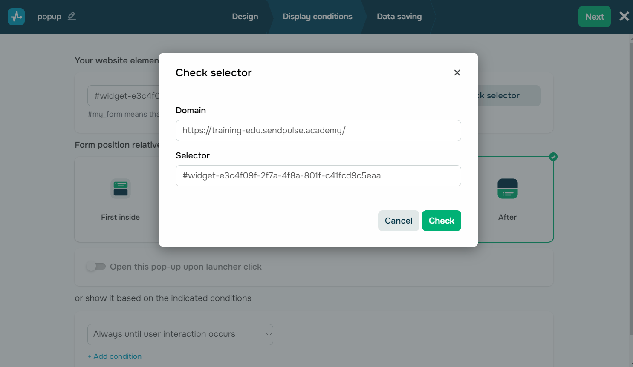Close the Check selector dialog with X
The height and width of the screenshot is (367, 633).
[457, 73]
